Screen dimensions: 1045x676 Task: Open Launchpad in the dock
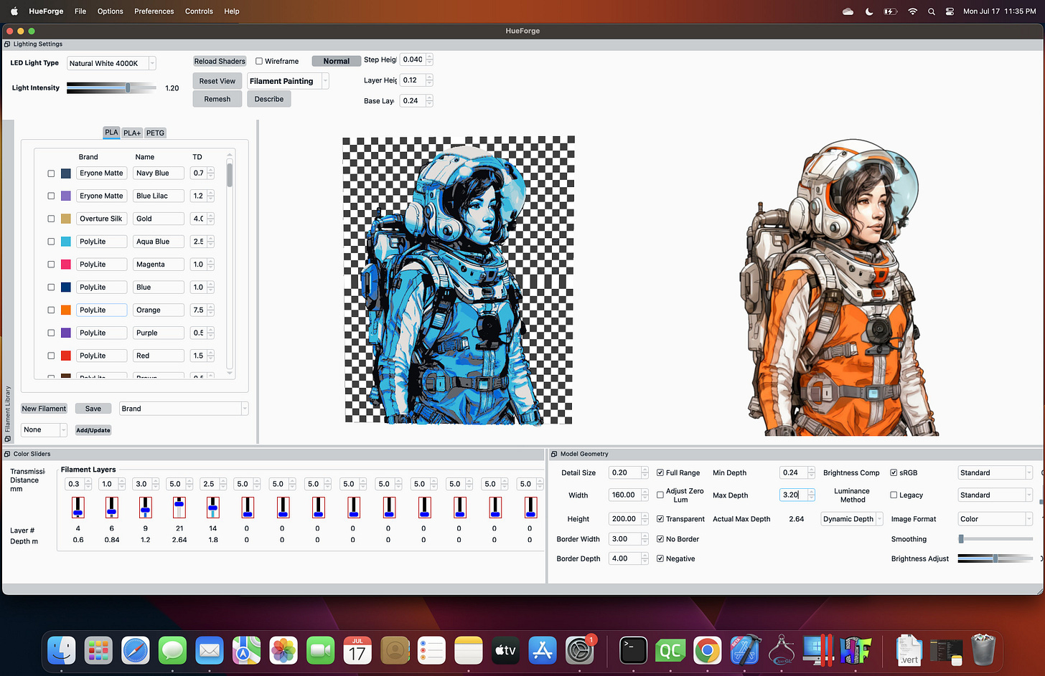pos(98,650)
